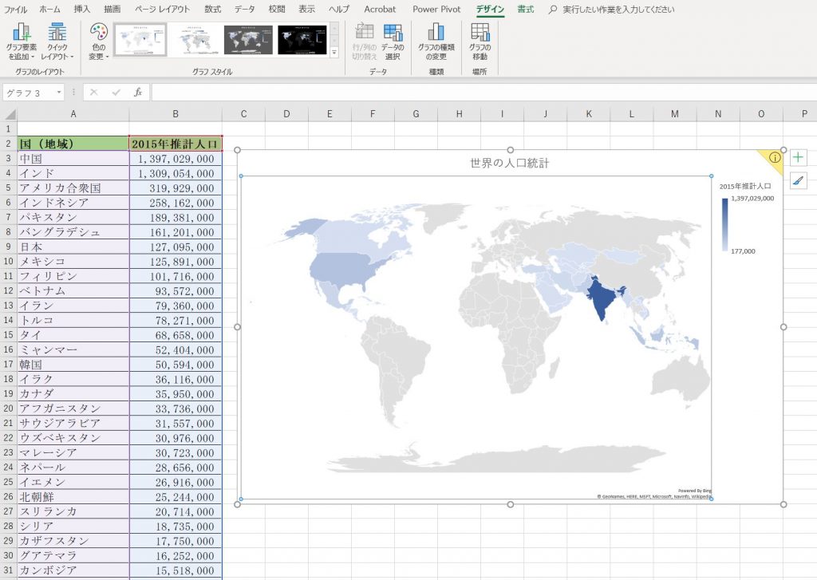Image resolution: width=817 pixels, height=580 pixels.
Task: Open グラフの種類の変更 (Change Chart Type)
Action: (x=436, y=34)
